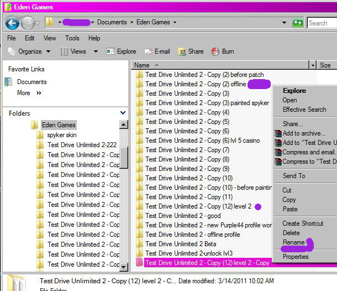Choose Explore in context menu
This screenshot has width=337, height=291.
[294, 91]
